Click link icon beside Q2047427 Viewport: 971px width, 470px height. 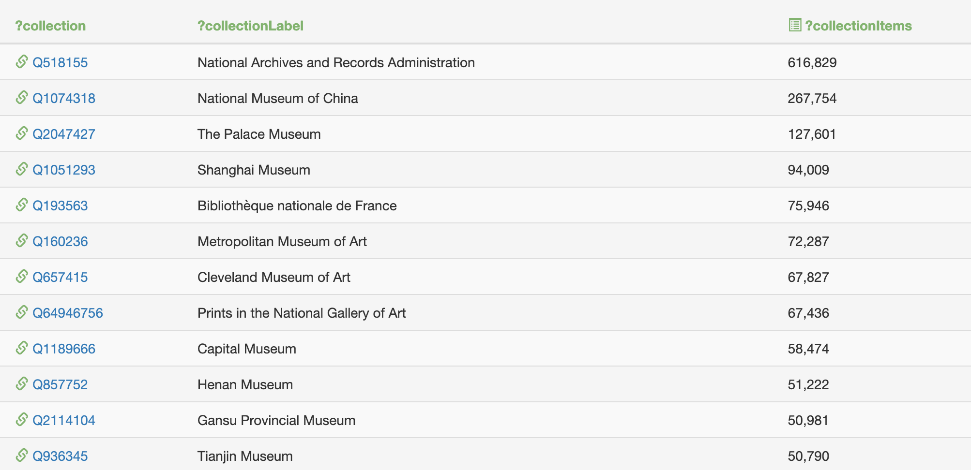coord(22,133)
